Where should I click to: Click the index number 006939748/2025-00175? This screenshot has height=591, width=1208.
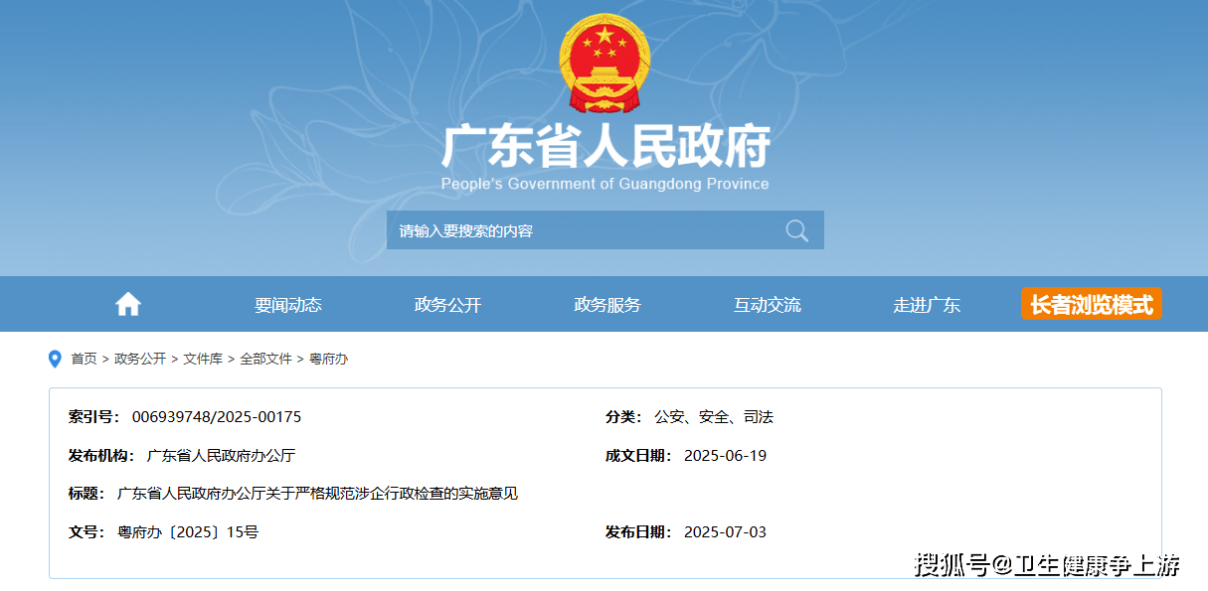(216, 416)
